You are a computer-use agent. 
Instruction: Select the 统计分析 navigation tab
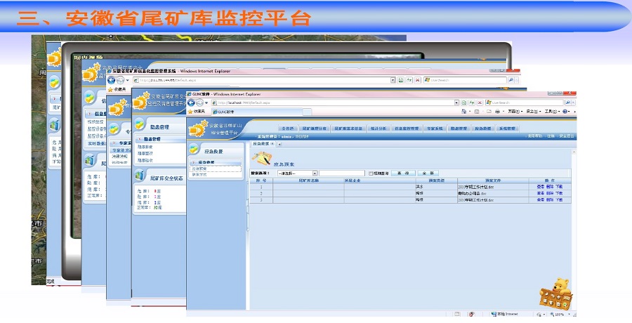pyautogui.click(x=378, y=128)
